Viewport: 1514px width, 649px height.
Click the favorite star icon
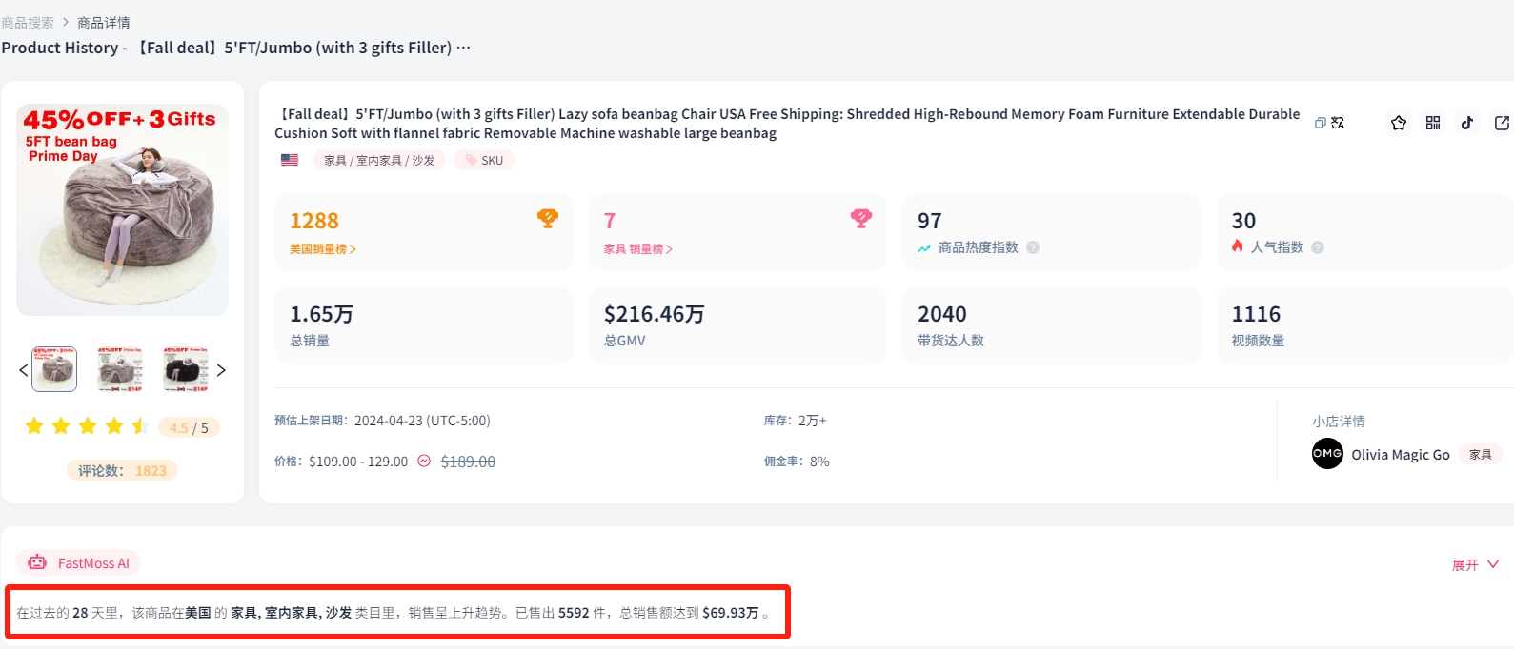1398,123
